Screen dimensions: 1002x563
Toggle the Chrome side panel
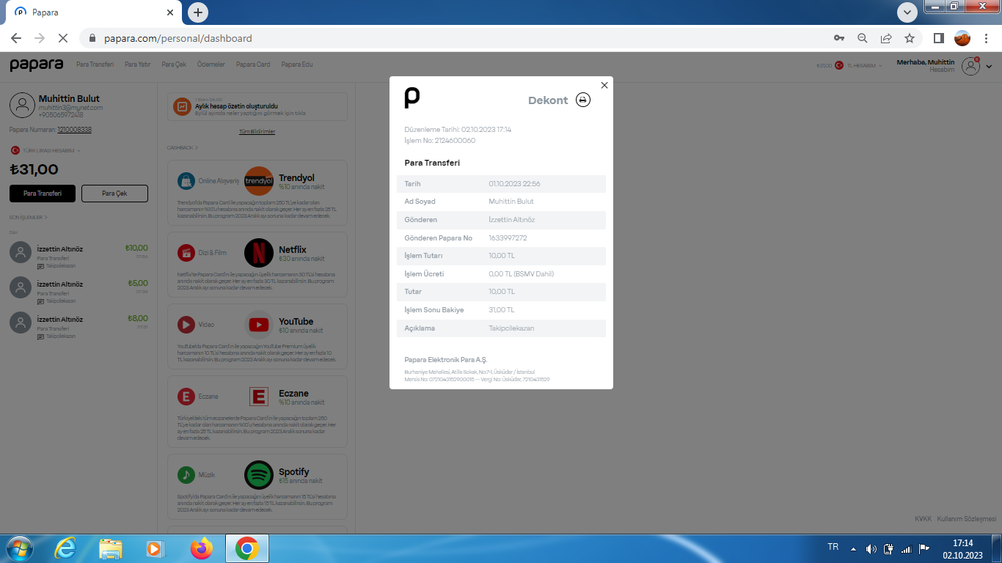tap(938, 38)
